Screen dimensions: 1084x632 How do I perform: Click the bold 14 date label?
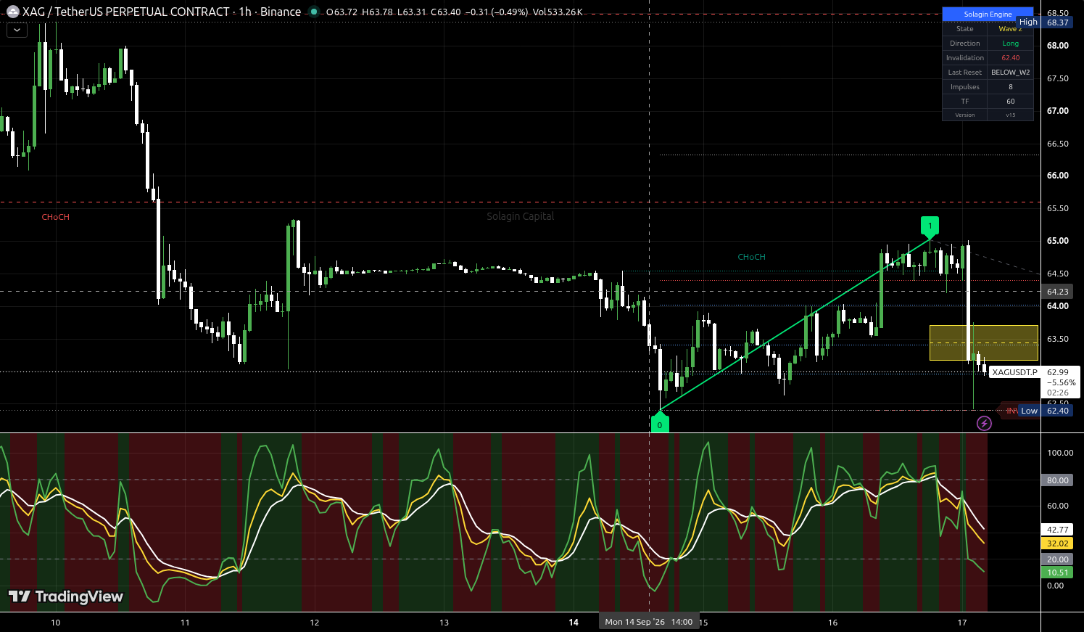click(574, 623)
